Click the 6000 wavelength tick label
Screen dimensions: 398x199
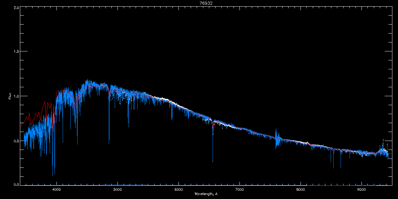[178, 190]
